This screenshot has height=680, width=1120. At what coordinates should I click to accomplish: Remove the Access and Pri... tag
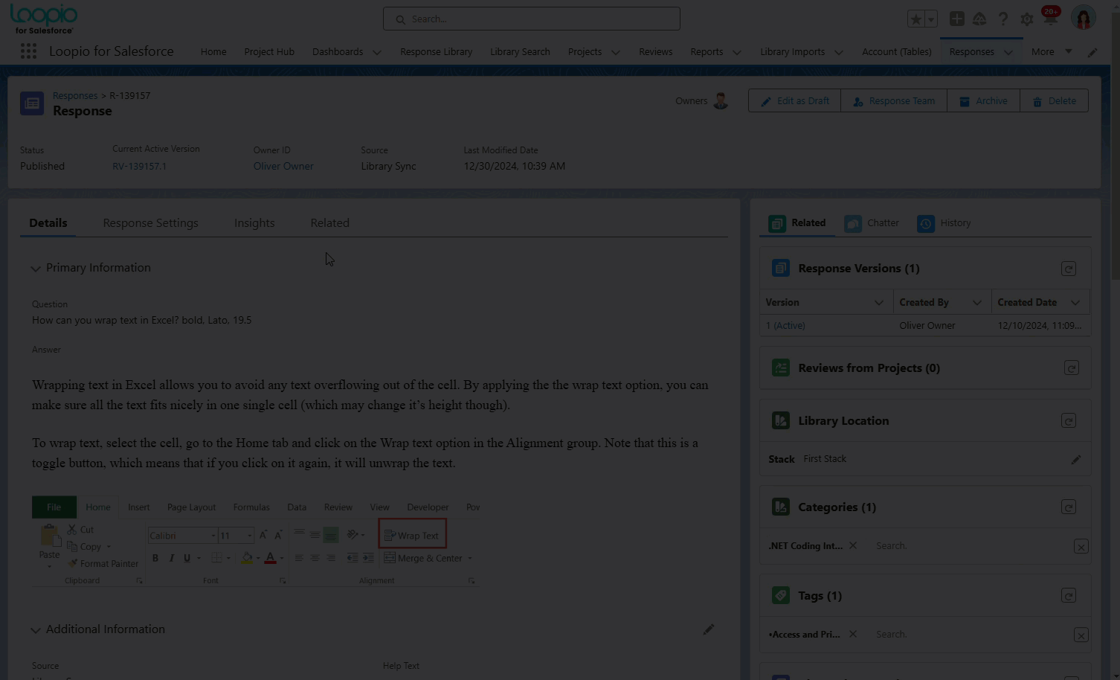[x=853, y=634]
